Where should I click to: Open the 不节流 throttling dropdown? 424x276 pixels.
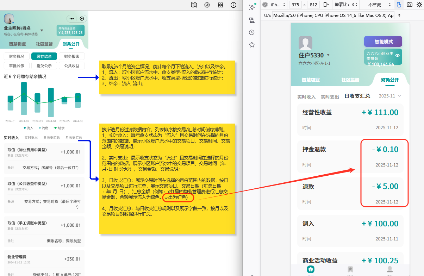click(380, 5)
